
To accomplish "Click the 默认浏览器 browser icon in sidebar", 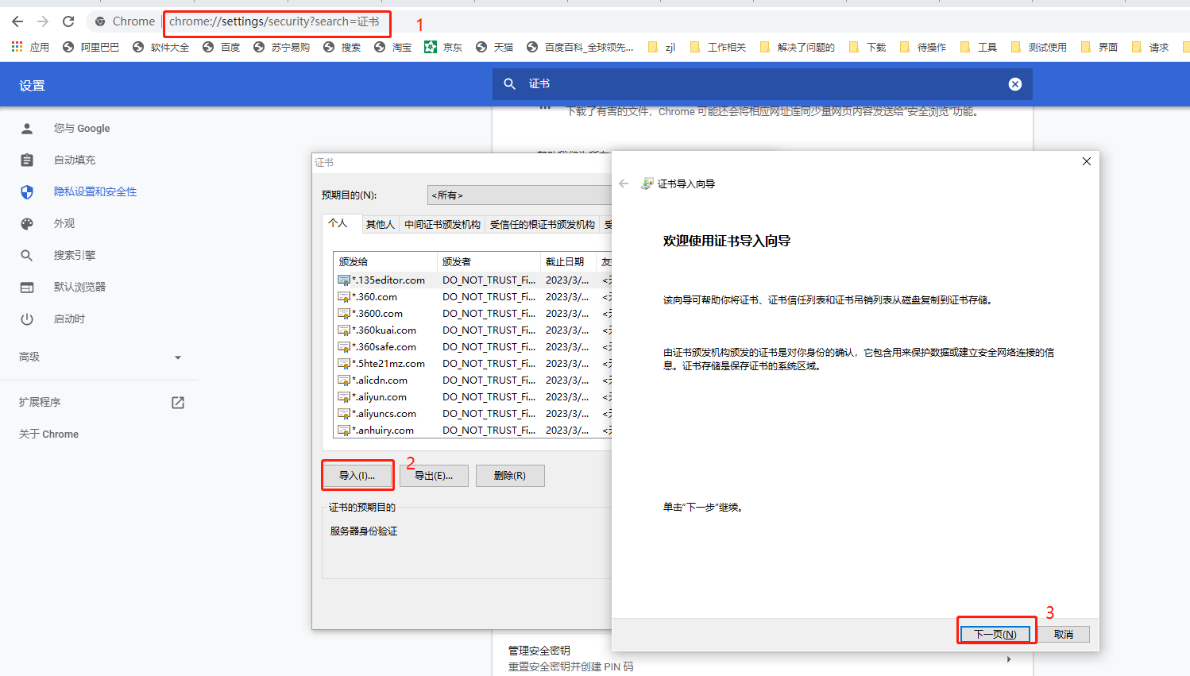I will click(27, 287).
